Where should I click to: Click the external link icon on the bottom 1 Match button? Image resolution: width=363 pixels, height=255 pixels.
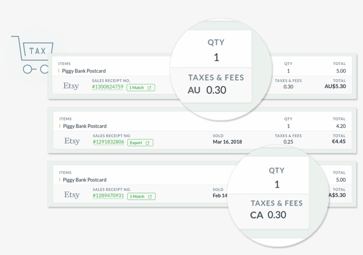click(150, 197)
